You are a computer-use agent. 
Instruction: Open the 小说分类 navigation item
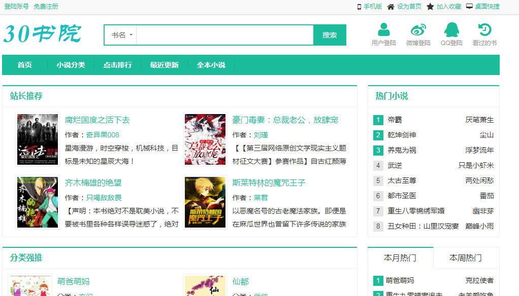click(x=71, y=65)
